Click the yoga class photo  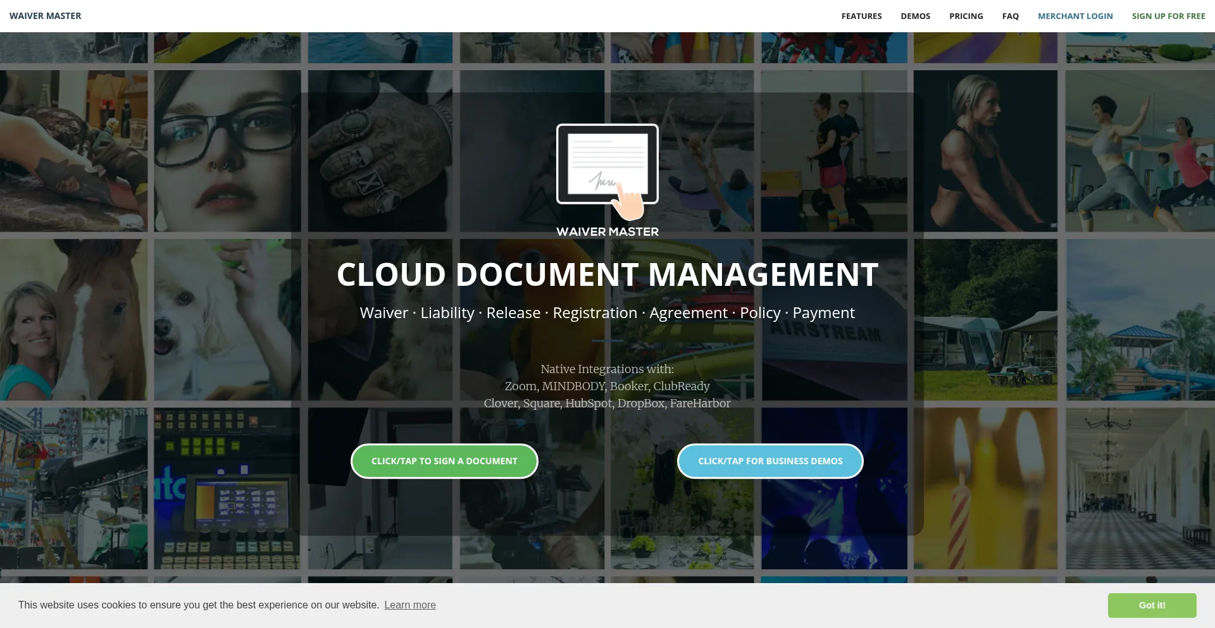click(x=1139, y=151)
